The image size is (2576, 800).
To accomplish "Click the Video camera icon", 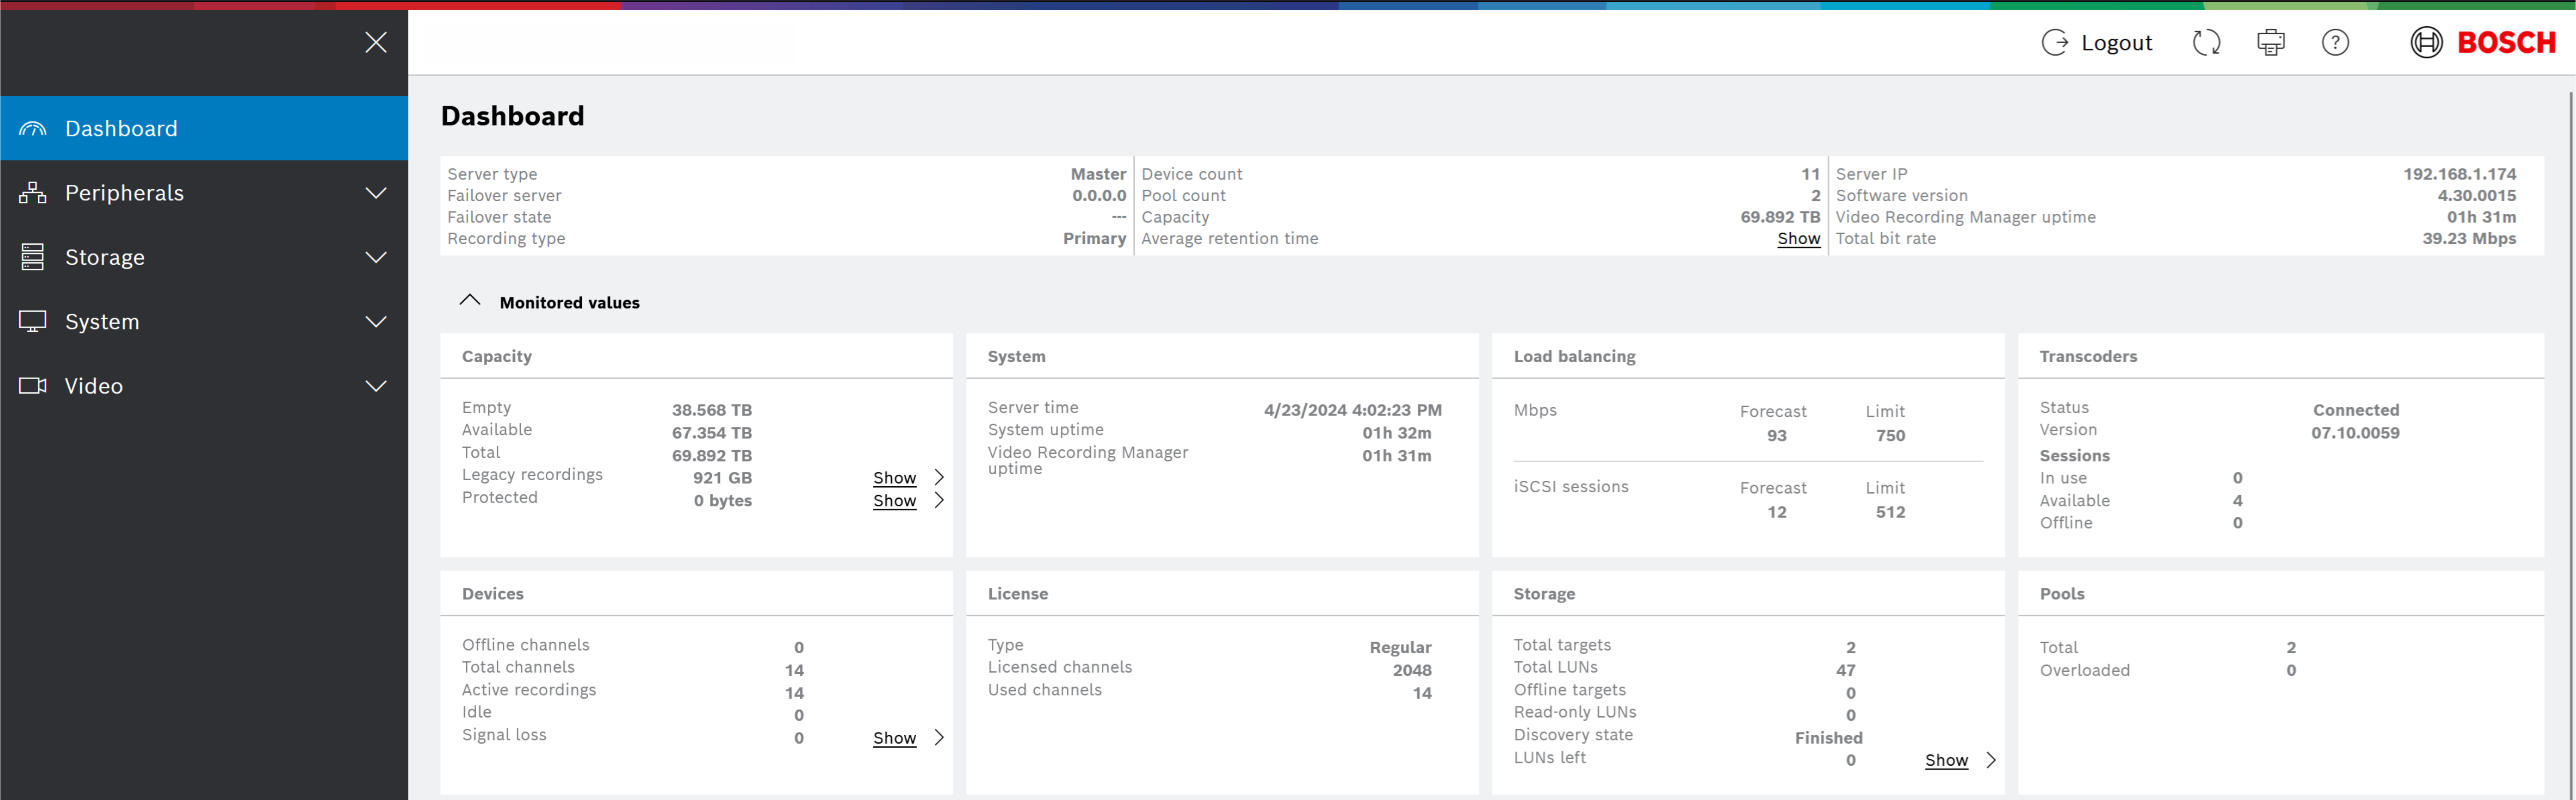I will click(x=33, y=386).
